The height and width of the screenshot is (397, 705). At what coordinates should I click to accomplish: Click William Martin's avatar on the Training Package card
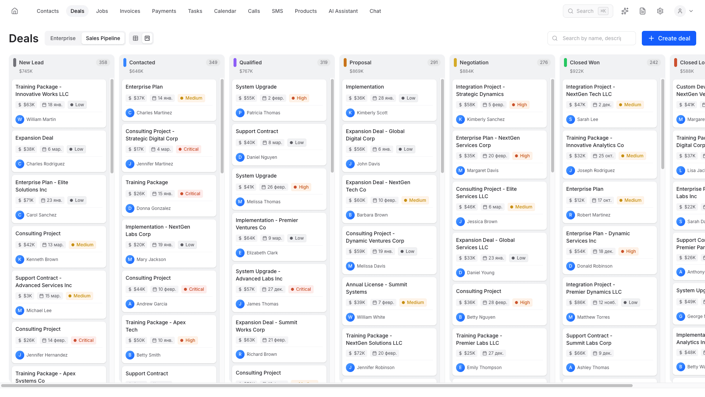pos(20,119)
